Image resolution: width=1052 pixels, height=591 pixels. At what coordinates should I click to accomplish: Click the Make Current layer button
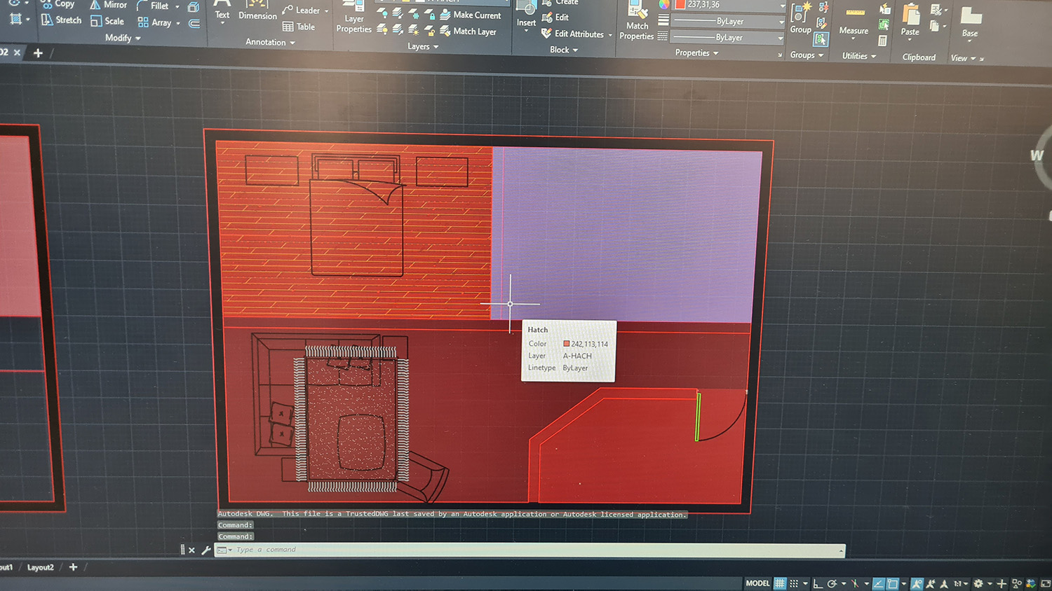coord(470,15)
